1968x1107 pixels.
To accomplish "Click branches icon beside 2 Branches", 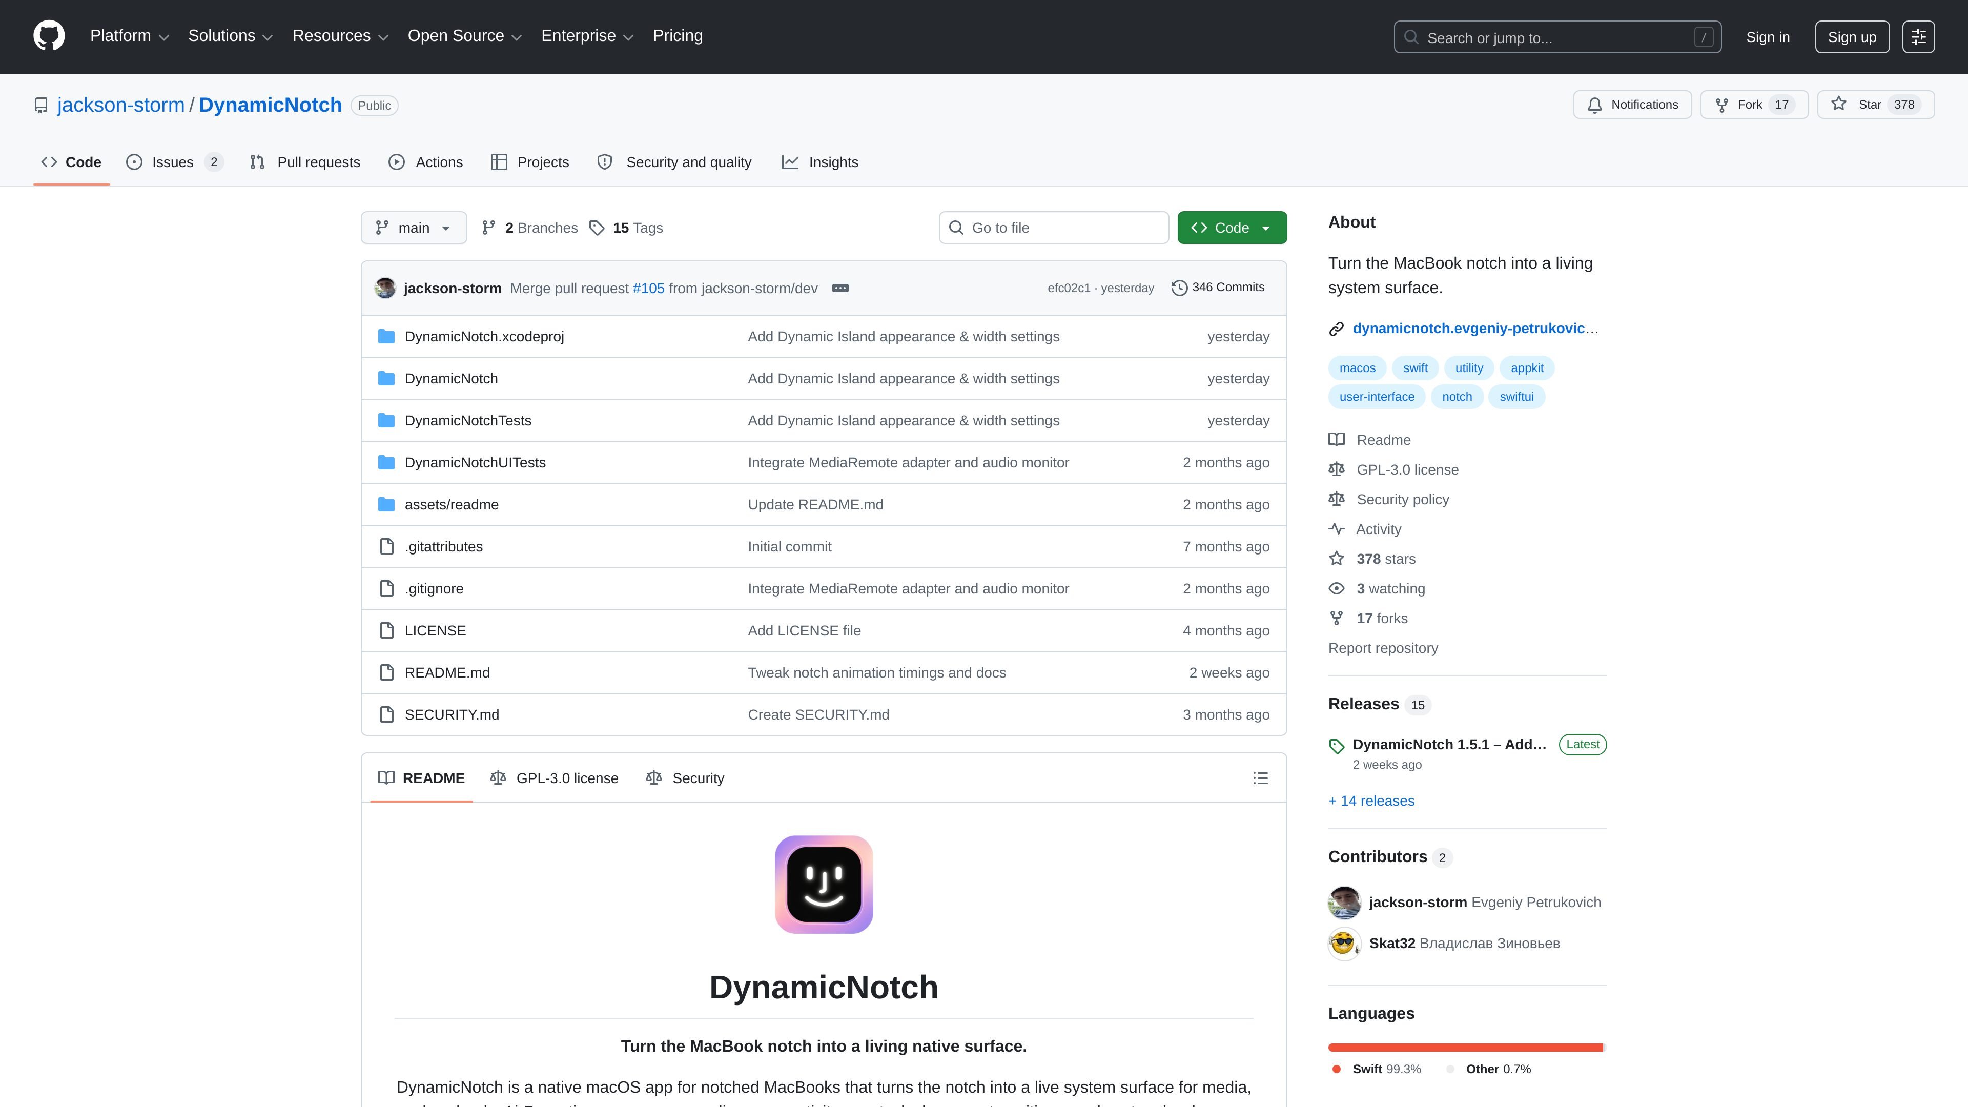I will pyautogui.click(x=489, y=228).
